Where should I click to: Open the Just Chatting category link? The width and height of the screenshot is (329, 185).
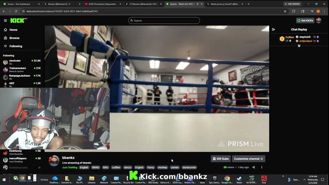tap(70, 168)
